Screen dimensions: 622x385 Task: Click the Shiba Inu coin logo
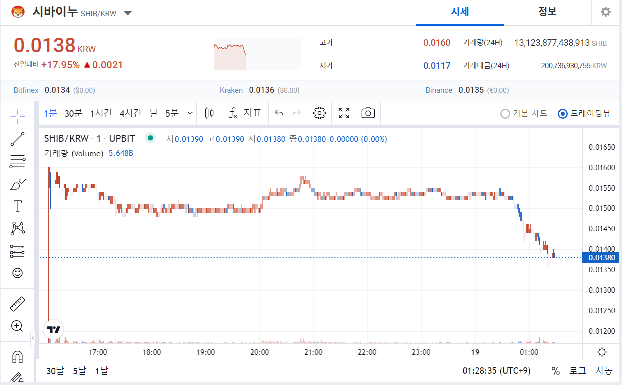pyautogui.click(x=18, y=12)
